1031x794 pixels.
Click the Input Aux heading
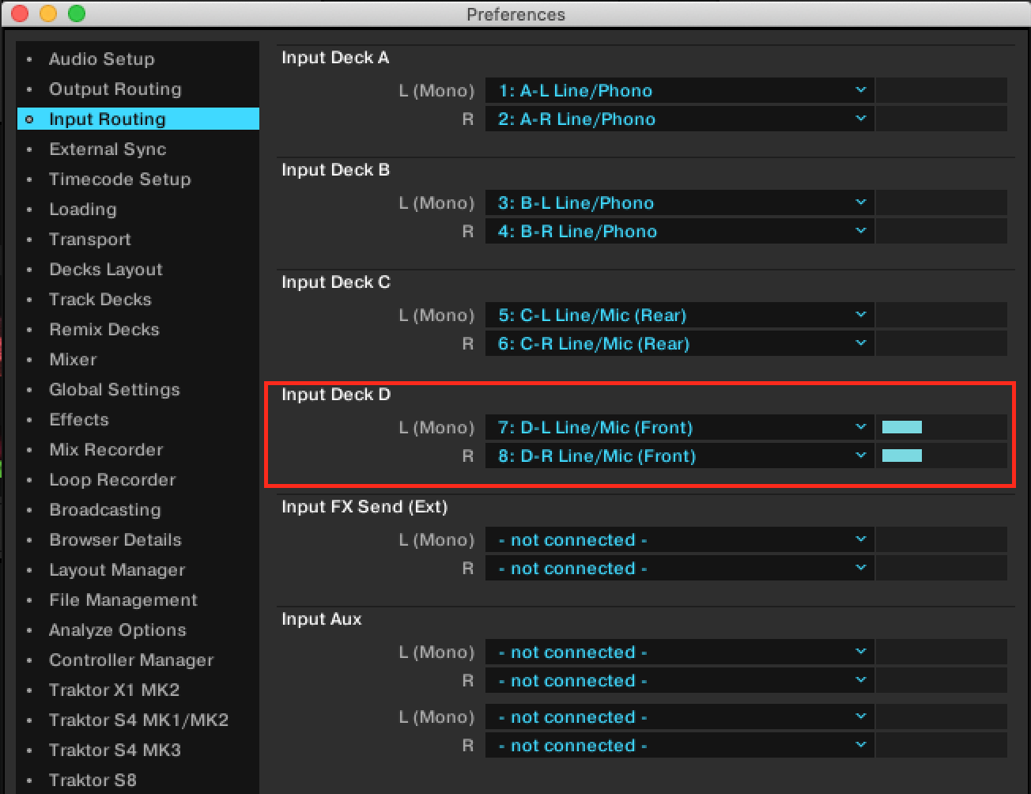pos(321,619)
